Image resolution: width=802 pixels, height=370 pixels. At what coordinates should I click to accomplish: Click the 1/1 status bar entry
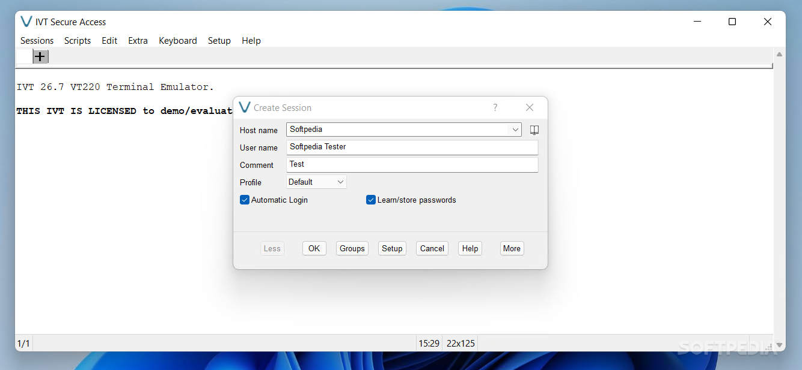(x=23, y=344)
